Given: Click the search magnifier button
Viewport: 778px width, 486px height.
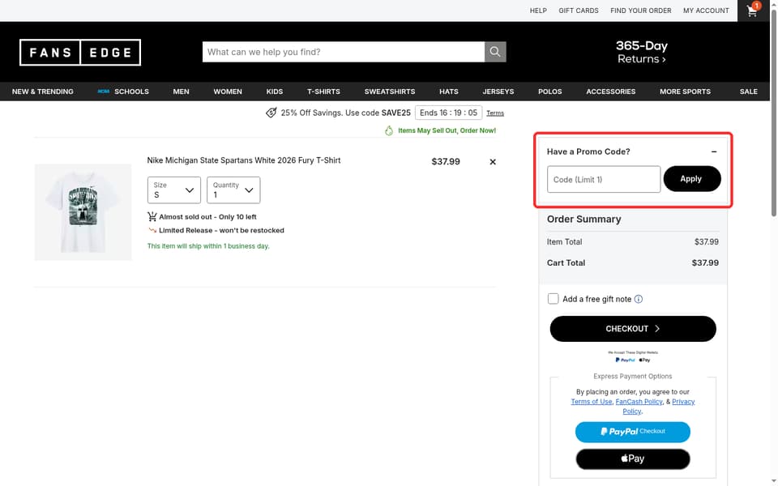Looking at the screenshot, I should pos(495,52).
